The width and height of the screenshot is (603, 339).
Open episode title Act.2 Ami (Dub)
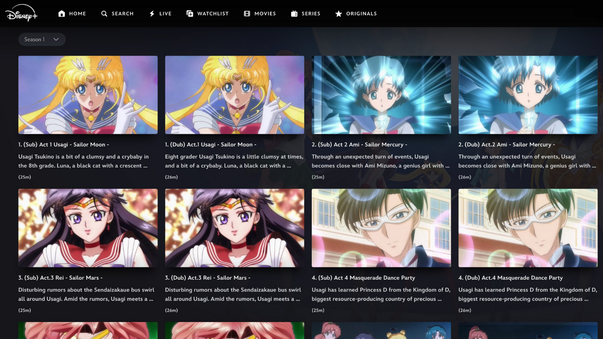(x=506, y=145)
